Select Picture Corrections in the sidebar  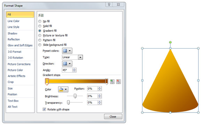pos(19,64)
